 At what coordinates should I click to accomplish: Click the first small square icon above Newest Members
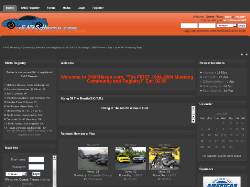[x=242, y=55]
